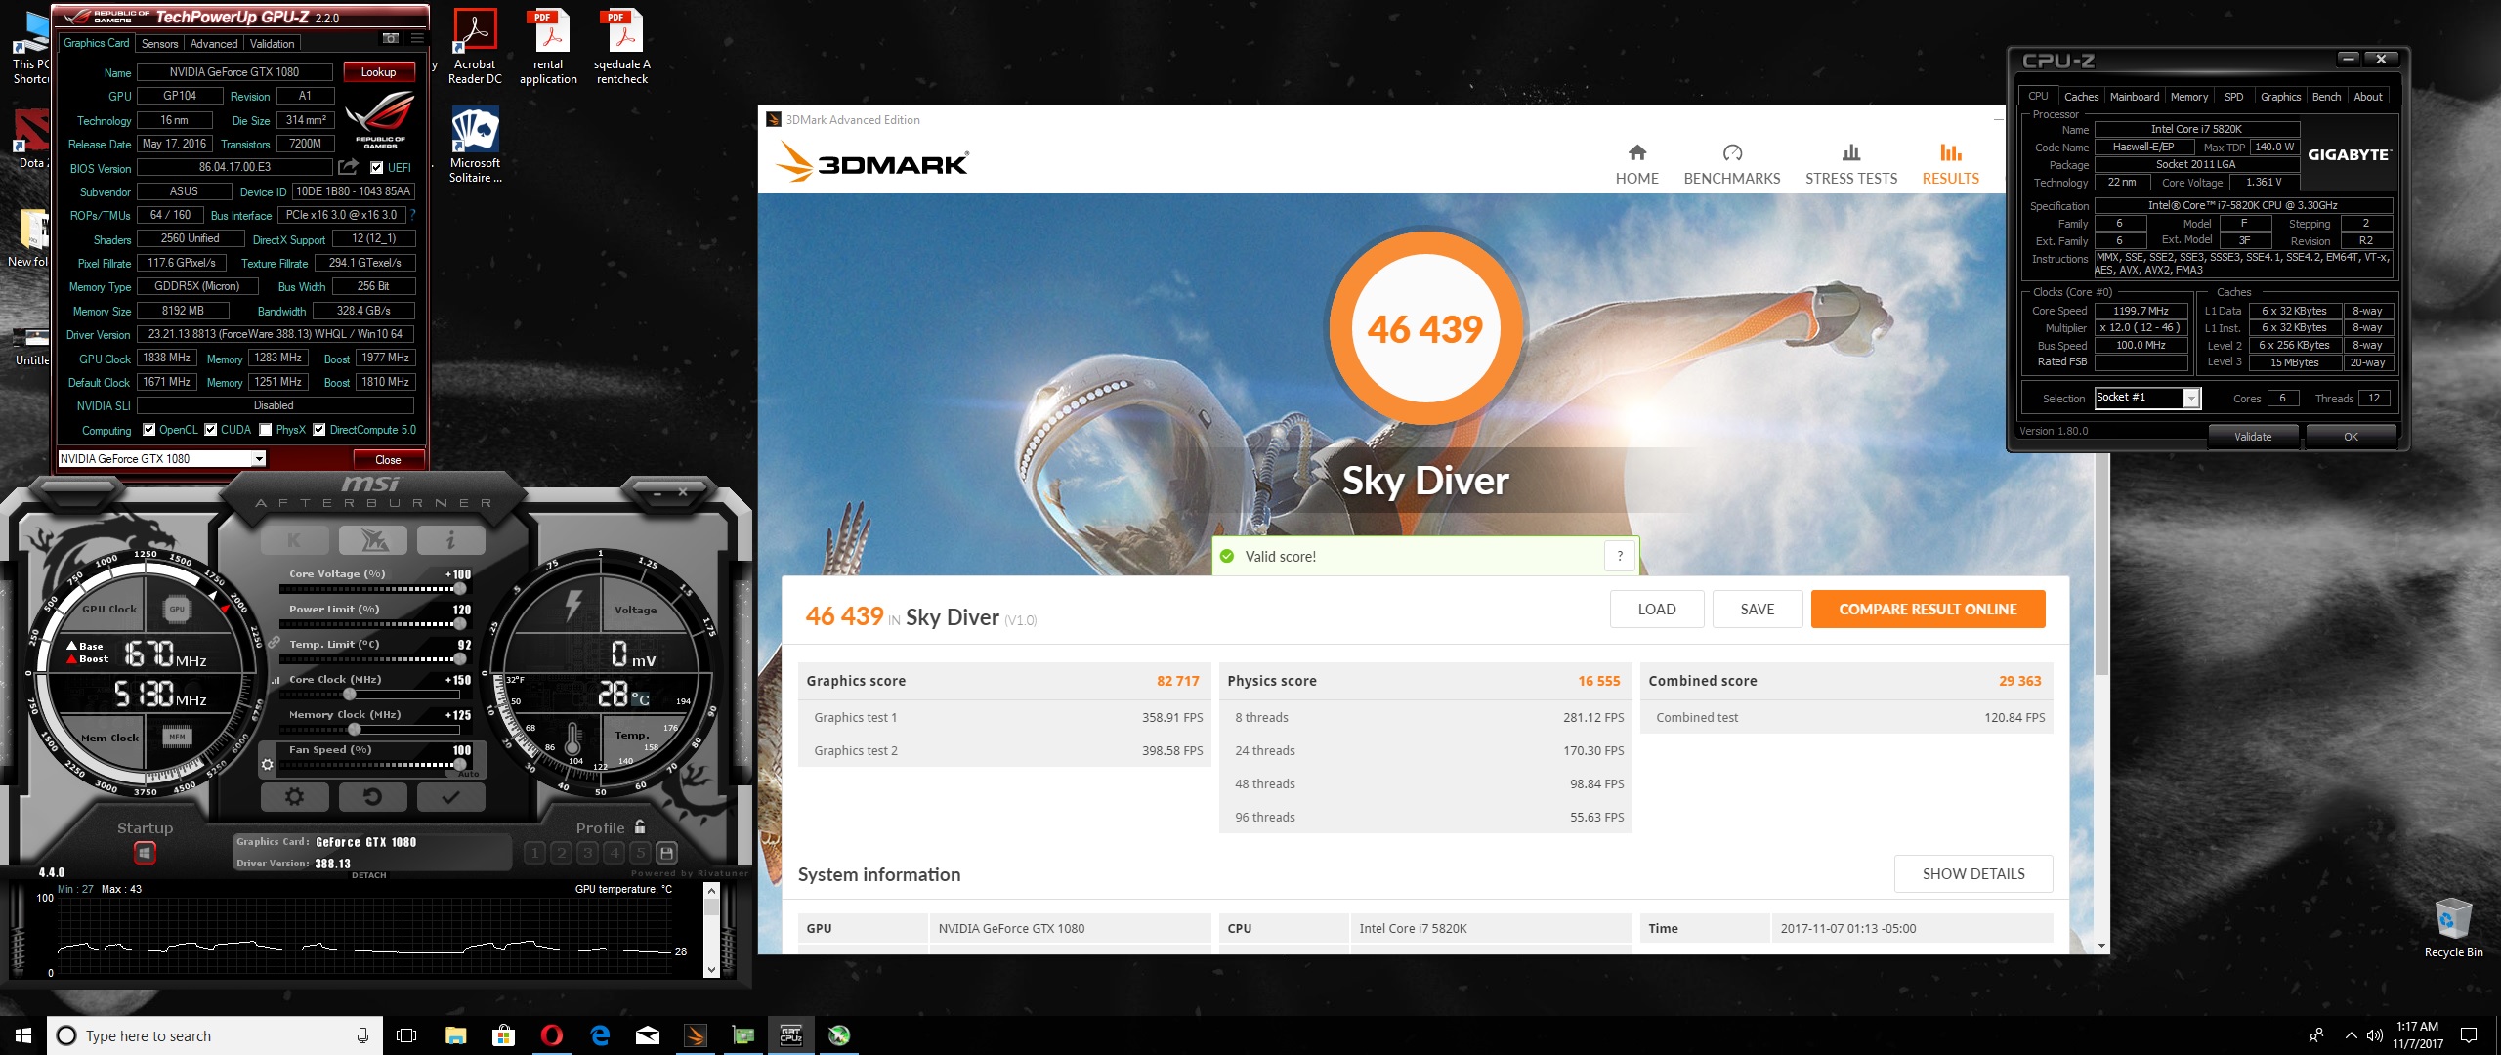Go to 3DMark Home
This screenshot has width=2501, height=1055.
pyautogui.click(x=1636, y=164)
